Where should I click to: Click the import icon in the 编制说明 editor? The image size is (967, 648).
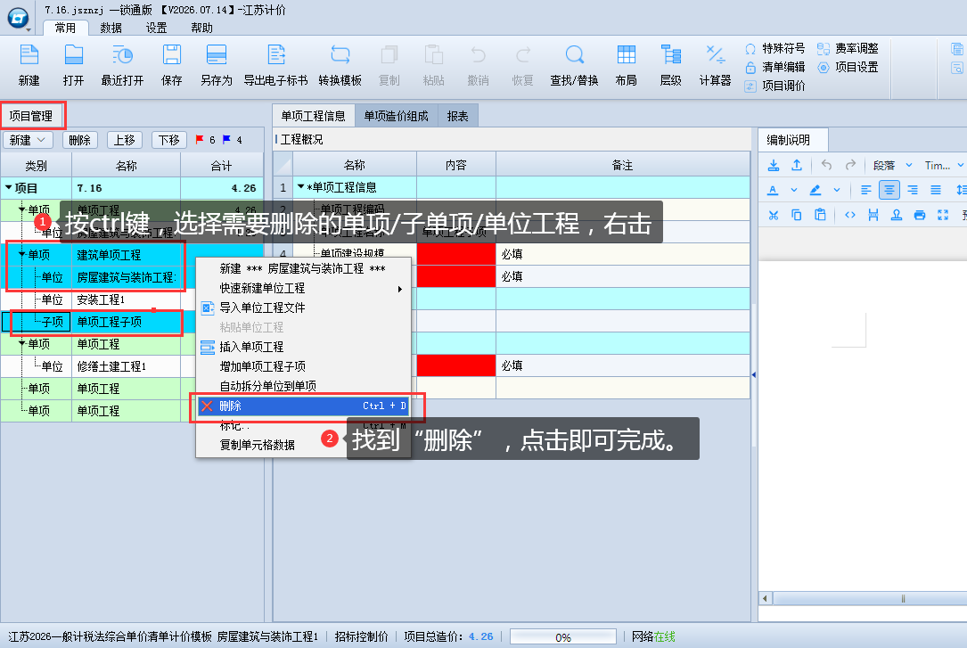[x=774, y=165]
